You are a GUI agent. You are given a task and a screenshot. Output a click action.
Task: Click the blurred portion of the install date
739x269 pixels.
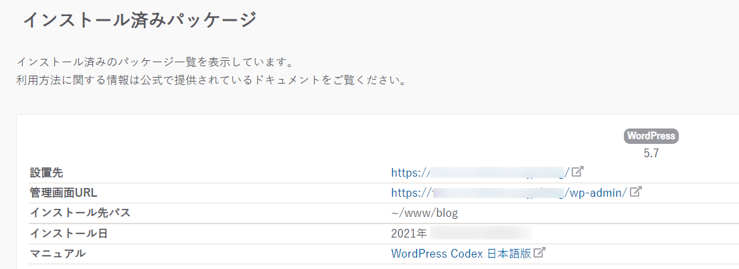pos(481,234)
